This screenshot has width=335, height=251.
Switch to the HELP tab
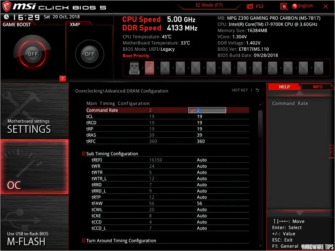(x=284, y=87)
